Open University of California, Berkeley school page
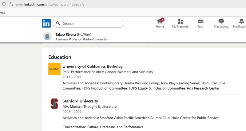This screenshot has width=246, height=131. 93,66
